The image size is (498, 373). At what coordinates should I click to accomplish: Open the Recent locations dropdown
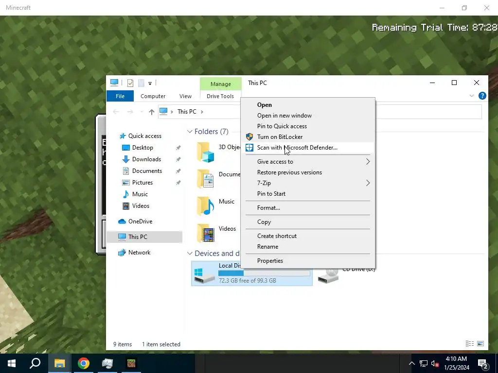142,112
